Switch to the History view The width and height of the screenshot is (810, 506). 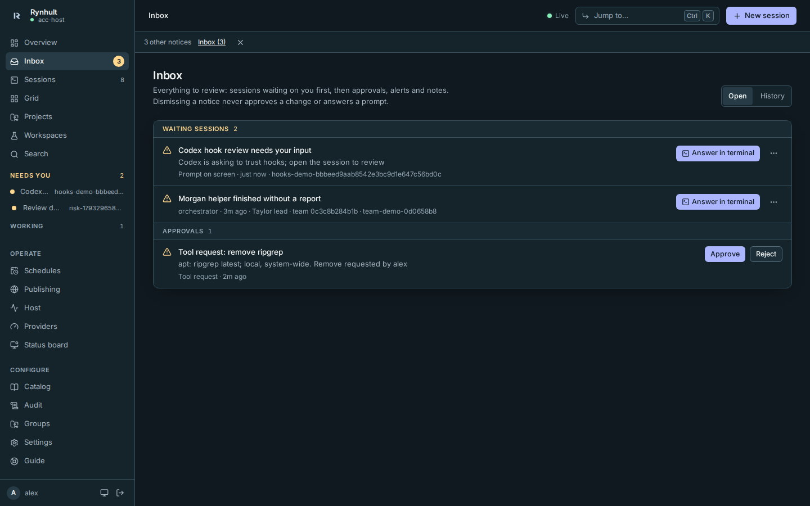click(x=772, y=96)
